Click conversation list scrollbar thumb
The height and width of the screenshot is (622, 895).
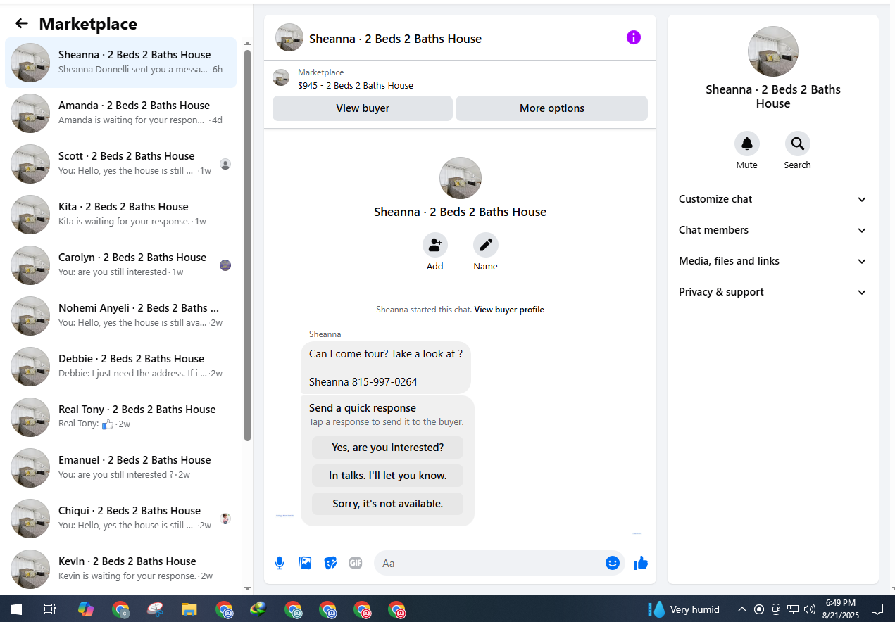pyautogui.click(x=247, y=246)
